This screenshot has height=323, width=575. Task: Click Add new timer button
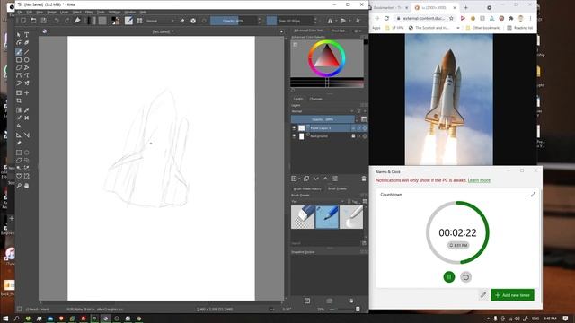[x=512, y=295]
